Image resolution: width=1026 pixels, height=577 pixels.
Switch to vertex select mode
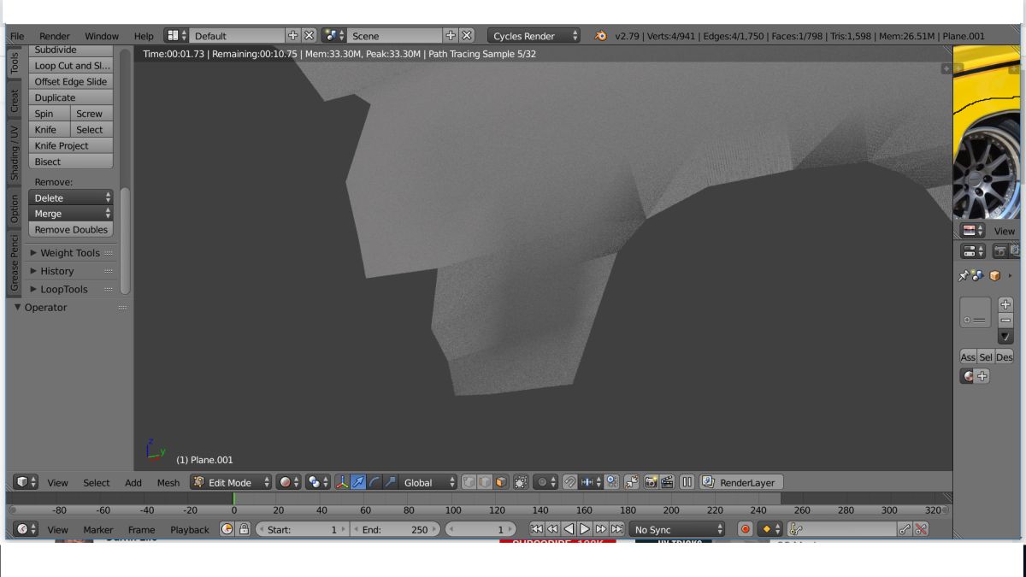point(469,482)
